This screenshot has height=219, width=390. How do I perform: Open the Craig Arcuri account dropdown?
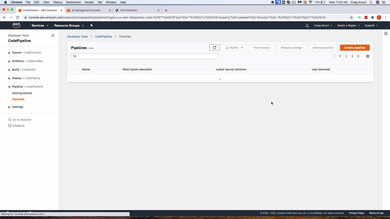tap(323, 26)
